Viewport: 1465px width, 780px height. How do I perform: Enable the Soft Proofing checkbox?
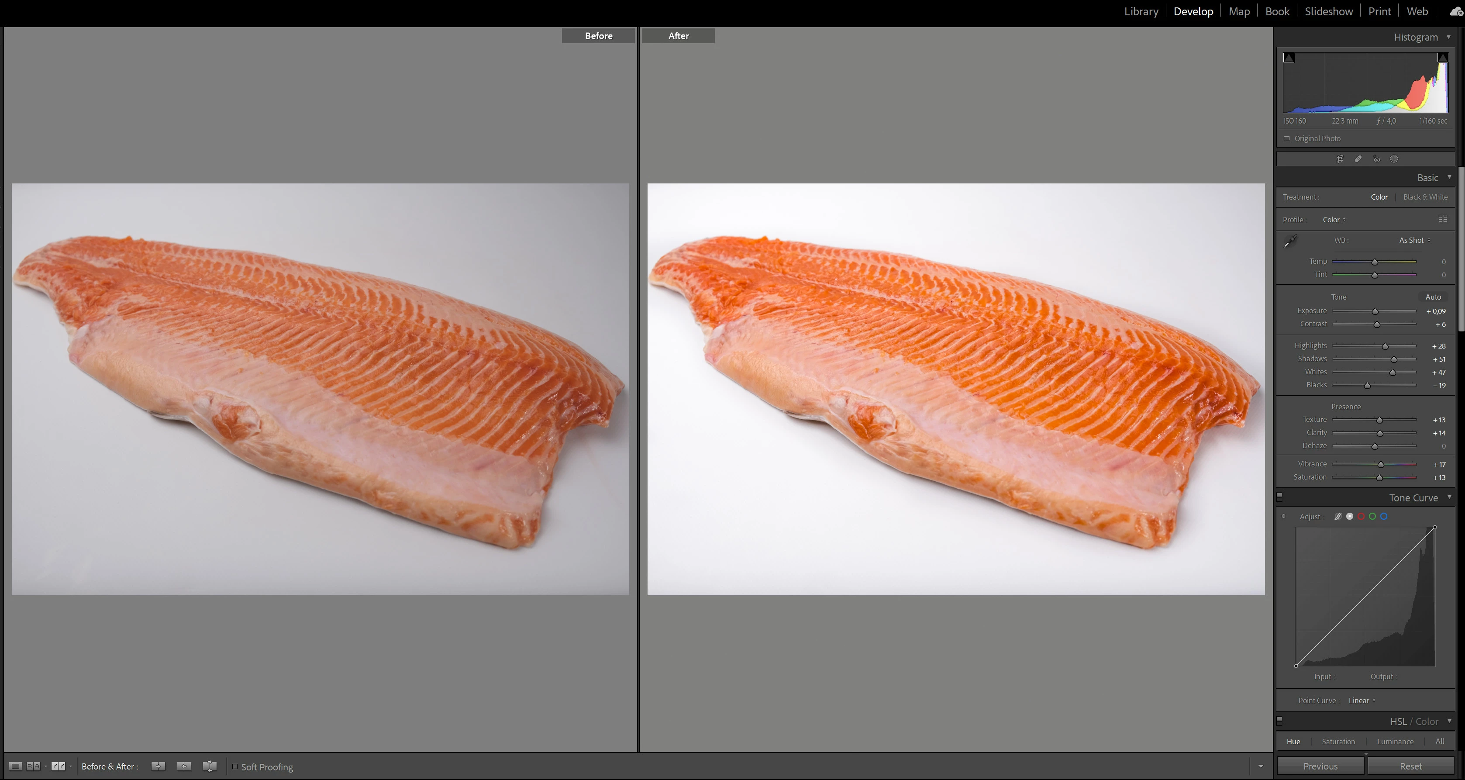[235, 766]
